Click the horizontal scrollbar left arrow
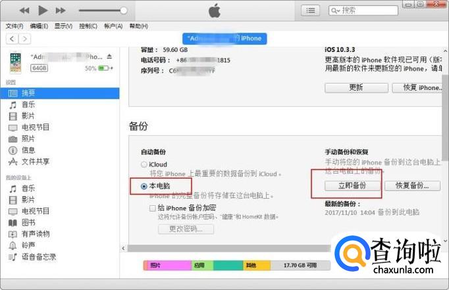The height and width of the screenshot is (290, 449). (123, 248)
